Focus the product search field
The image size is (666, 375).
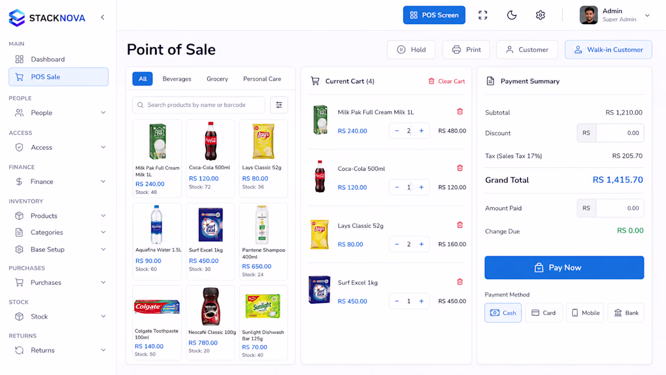tap(199, 105)
